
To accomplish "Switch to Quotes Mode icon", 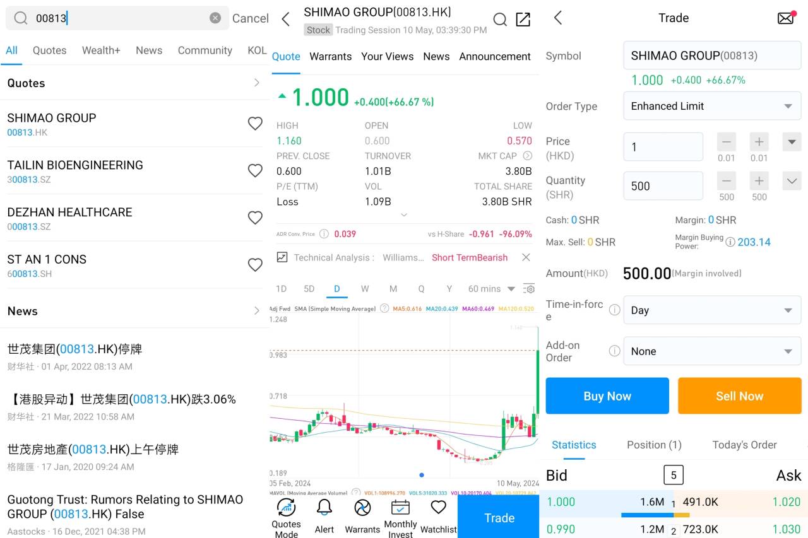I will 286,508.
